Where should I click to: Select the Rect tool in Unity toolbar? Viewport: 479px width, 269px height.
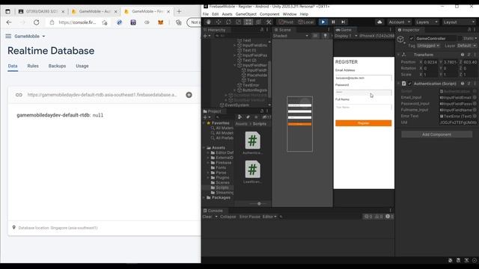click(x=248, y=22)
